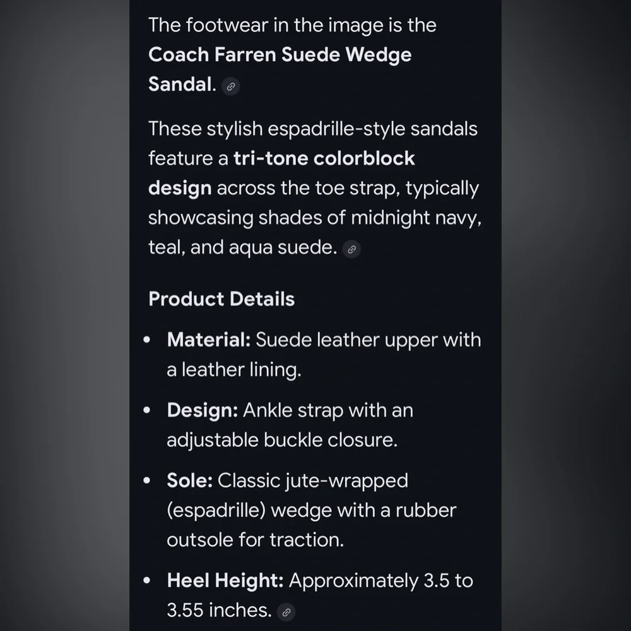Screen dimensions: 631x631
Task: Select the bold "tri-tone colorblock" text
Action: pos(324,158)
